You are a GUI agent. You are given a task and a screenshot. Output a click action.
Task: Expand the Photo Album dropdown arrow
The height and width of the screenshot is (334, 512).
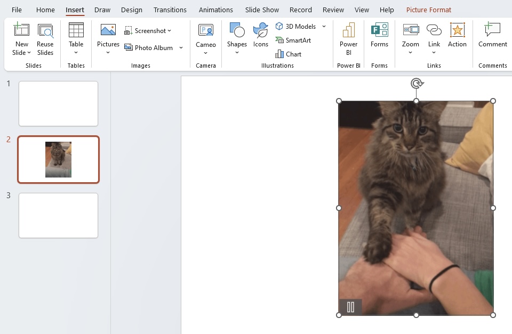(181, 47)
